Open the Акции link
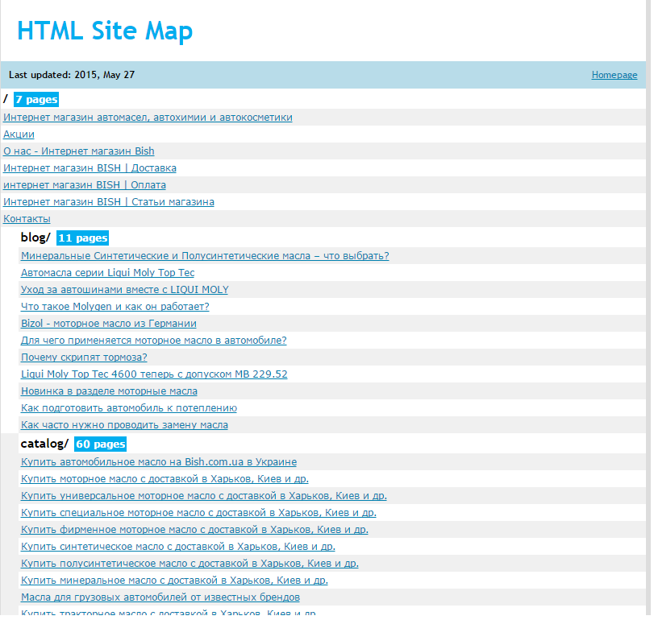654x620 pixels. tap(19, 134)
